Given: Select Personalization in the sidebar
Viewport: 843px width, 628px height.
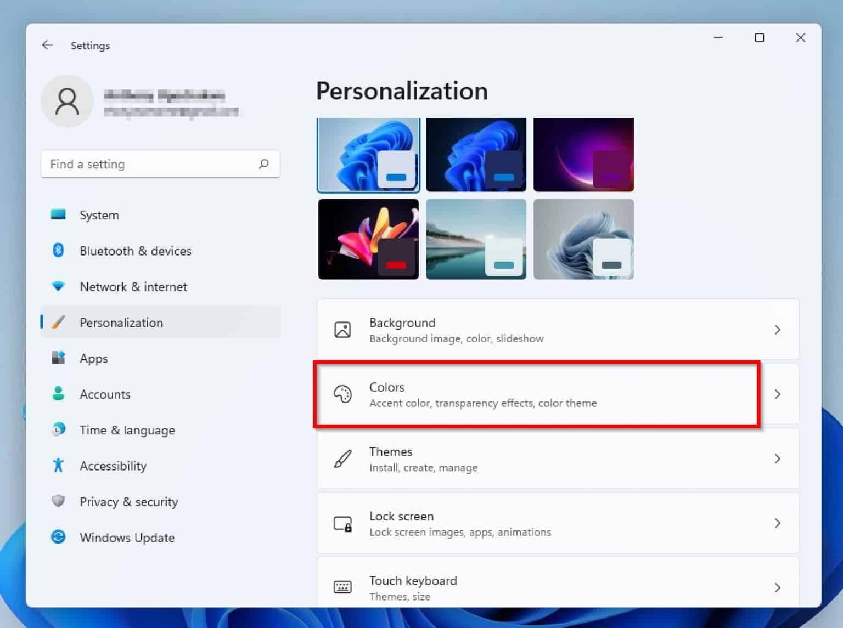Looking at the screenshot, I should [160, 323].
